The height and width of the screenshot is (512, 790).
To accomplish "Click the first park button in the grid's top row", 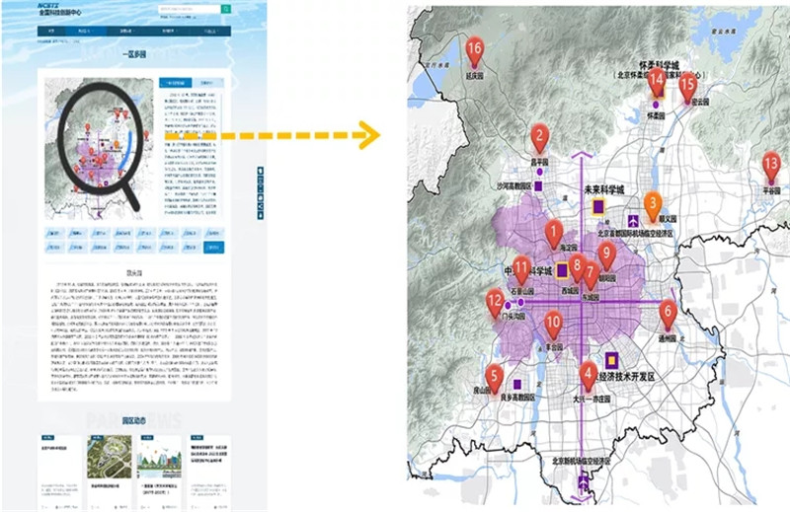I will coord(54,233).
